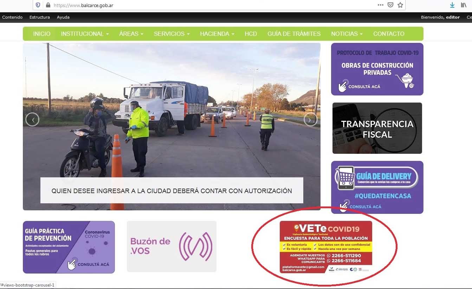Open the HCD menu item
The height and width of the screenshot is (289, 472).
tap(251, 34)
